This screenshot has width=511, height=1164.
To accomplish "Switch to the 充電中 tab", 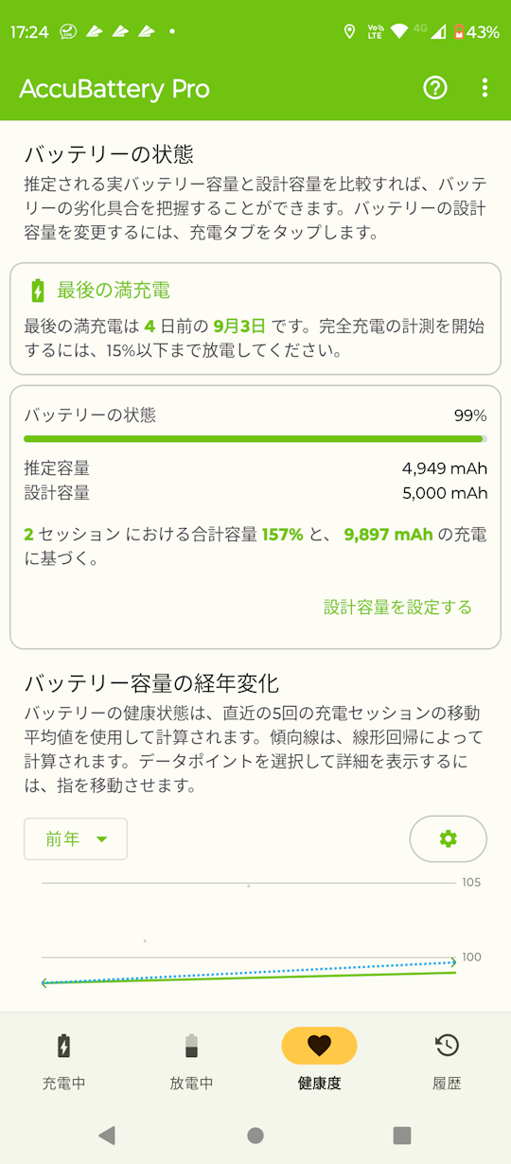I will point(63,1062).
